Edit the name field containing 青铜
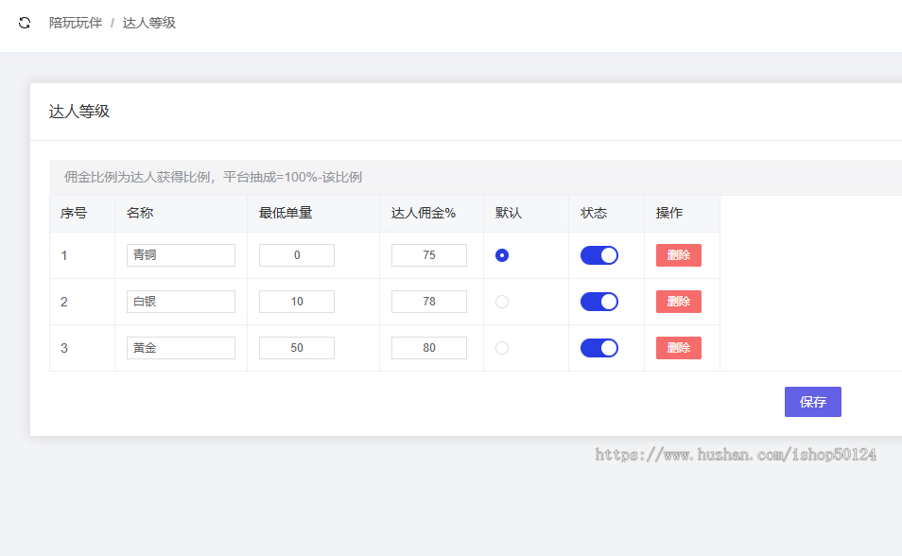This screenshot has width=902, height=556. point(181,255)
